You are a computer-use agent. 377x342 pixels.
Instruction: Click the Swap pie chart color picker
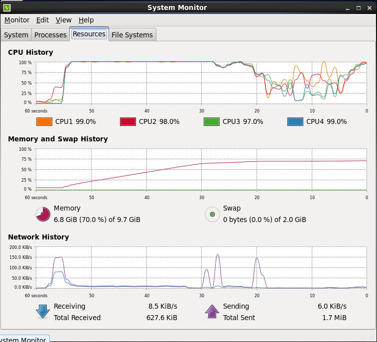pos(212,214)
